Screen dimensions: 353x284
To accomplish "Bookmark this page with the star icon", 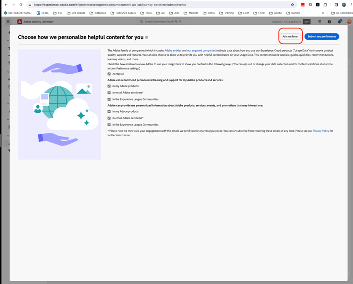I will (x=292, y=5).
